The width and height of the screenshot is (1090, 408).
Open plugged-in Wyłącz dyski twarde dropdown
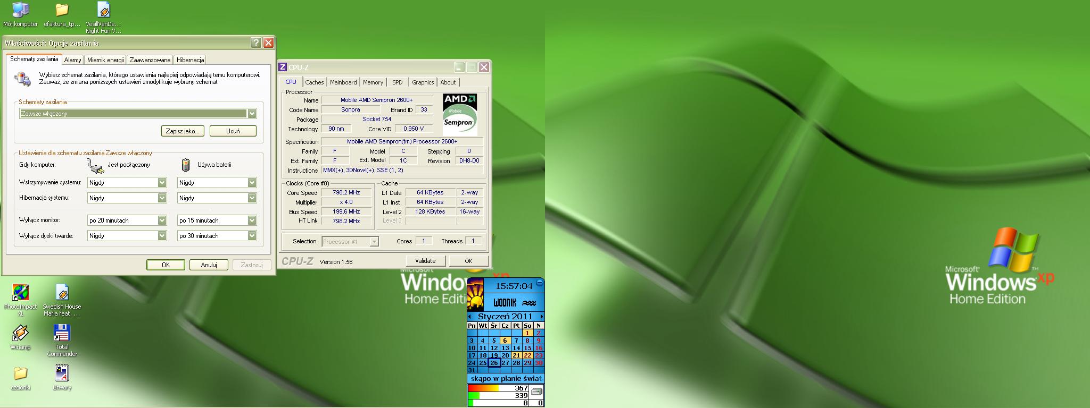[x=162, y=236]
